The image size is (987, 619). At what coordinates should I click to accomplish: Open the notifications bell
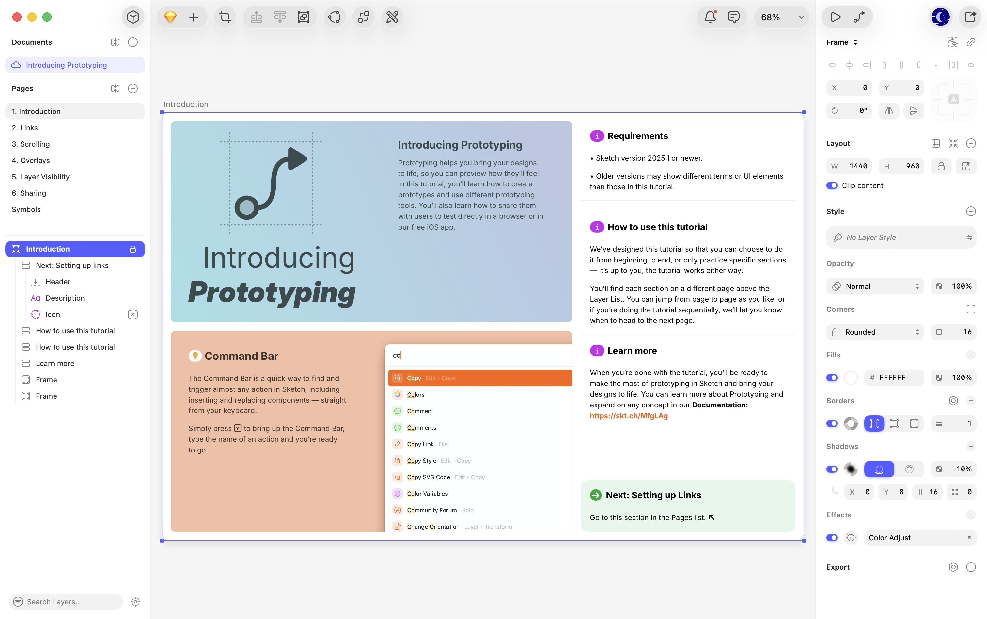710,17
